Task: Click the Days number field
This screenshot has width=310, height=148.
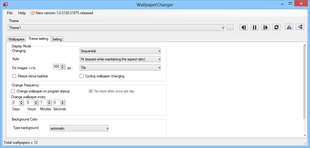Action: [x=16, y=103]
